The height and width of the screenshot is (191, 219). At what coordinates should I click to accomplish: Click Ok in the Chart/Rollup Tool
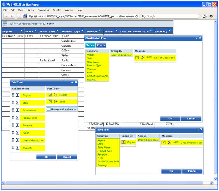pyautogui.click(x=170, y=119)
